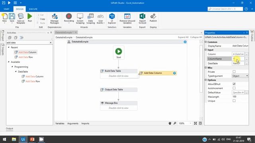Click Collapse All link

tap(196, 37)
